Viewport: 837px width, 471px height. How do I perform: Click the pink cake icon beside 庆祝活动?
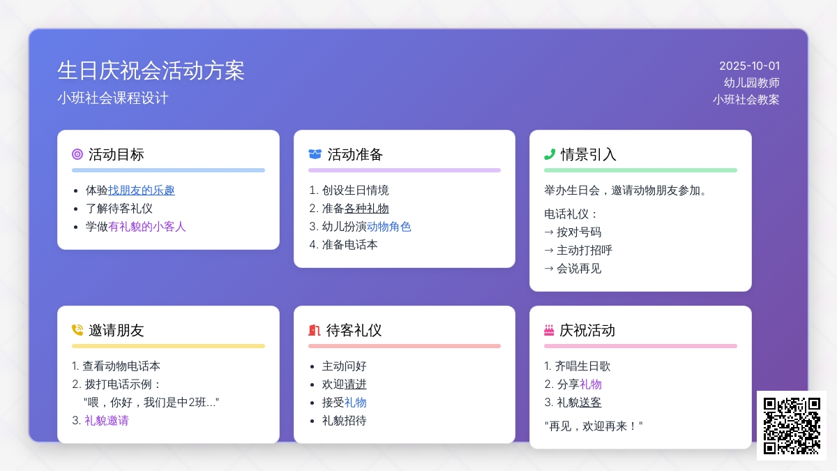click(x=549, y=330)
